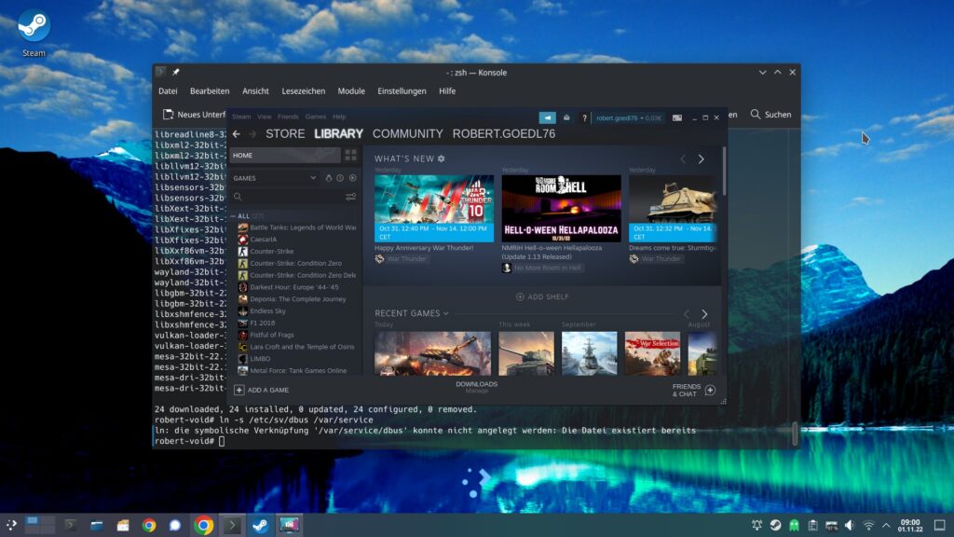Show next What's New items
This screenshot has height=537, width=954.
(x=701, y=158)
